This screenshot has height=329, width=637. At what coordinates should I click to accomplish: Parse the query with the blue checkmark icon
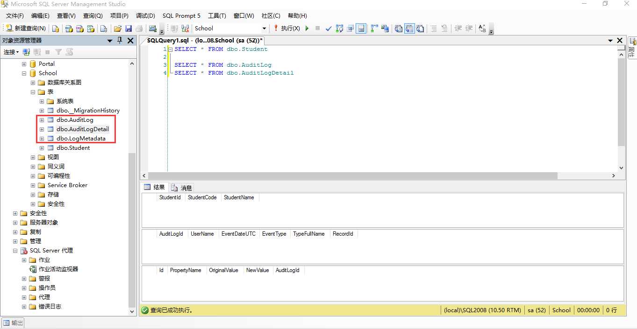click(329, 28)
